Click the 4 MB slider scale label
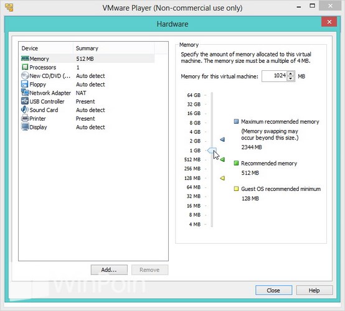 pyautogui.click(x=195, y=224)
